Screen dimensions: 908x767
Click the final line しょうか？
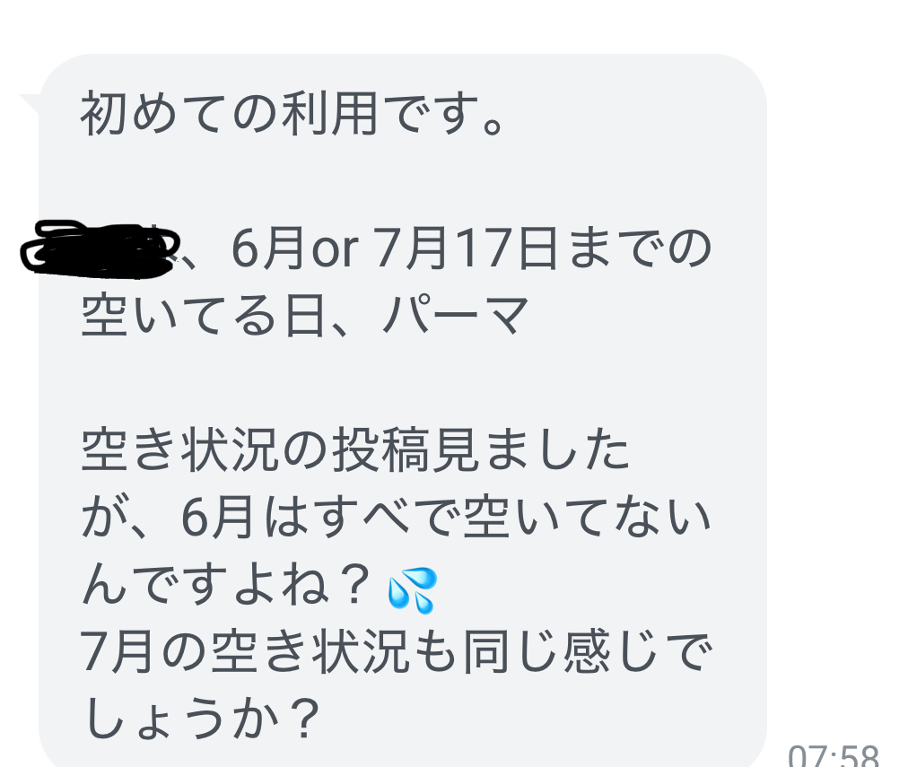[x=200, y=719]
